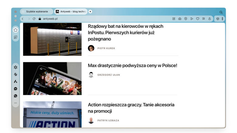The width and height of the screenshot is (237, 133).
Task: Click the vertical bar beside extensions icon
Action: click(222, 19)
